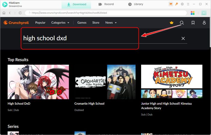Click the Crunchyroll premium crown icon
Screen dimensions: 211x135
172,23
